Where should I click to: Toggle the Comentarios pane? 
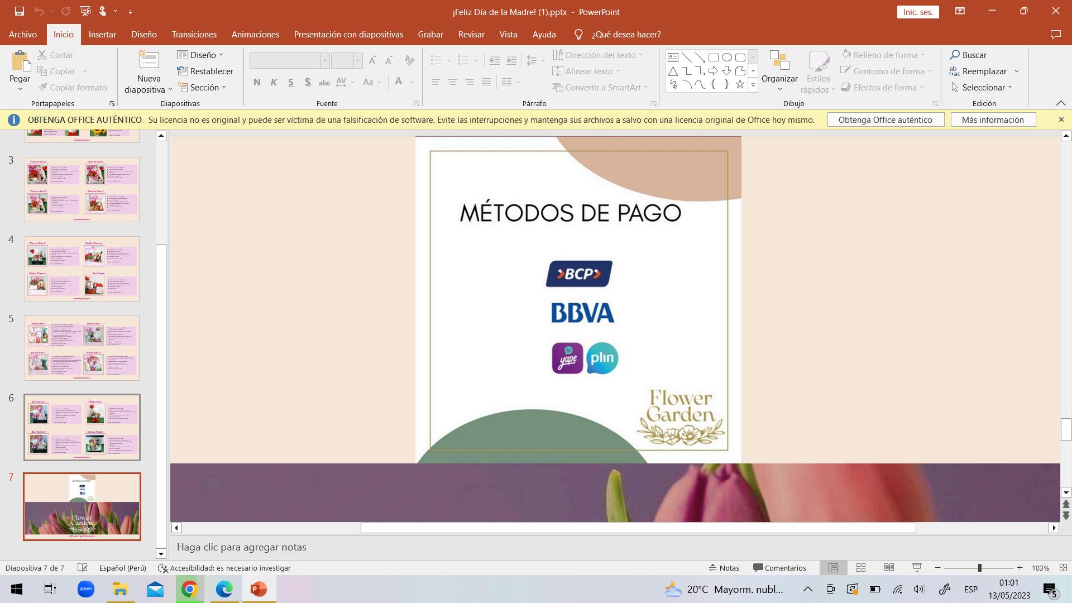pos(779,568)
